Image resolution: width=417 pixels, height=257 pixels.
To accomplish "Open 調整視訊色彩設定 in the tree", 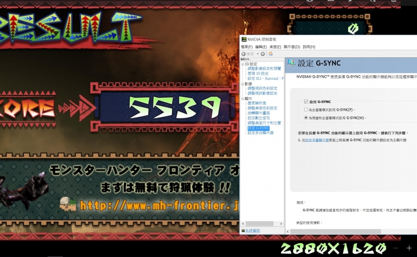I will pos(262,88).
